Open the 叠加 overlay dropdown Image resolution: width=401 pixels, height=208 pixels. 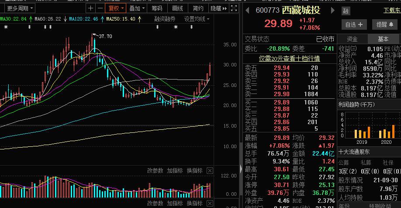coord(137,8)
